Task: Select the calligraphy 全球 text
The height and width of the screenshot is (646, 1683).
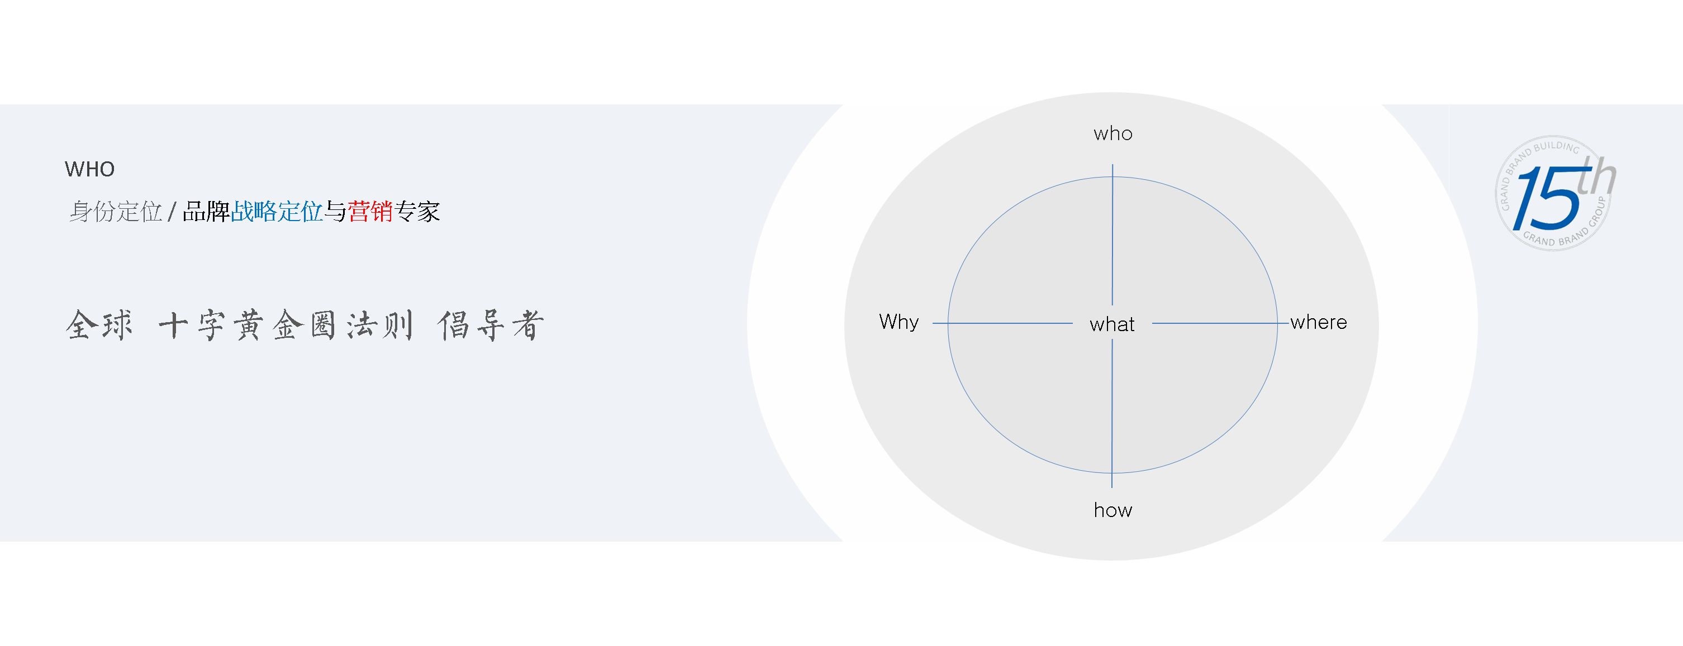Action: tap(99, 325)
